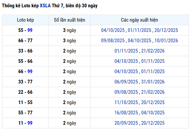Open date 21/02/2026 in the 22 - 66 row
Image resolution: width=191 pixels, height=131 pixels.
point(153,92)
